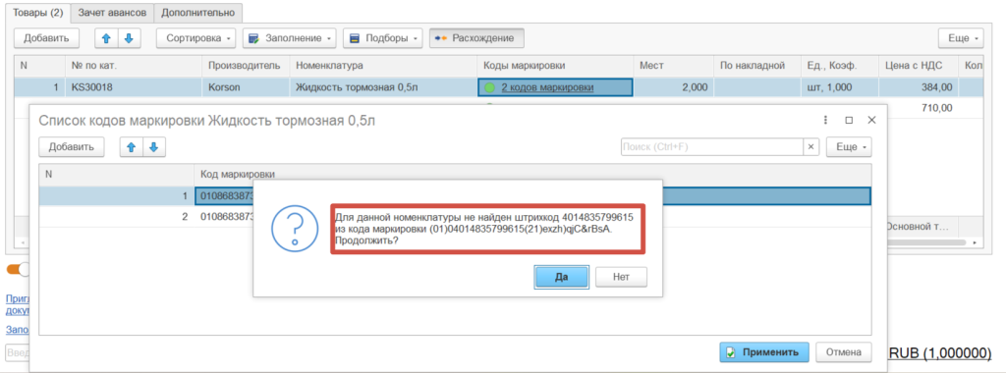1006x373 pixels.
Task: Confirm with the Да button
Action: click(x=561, y=278)
